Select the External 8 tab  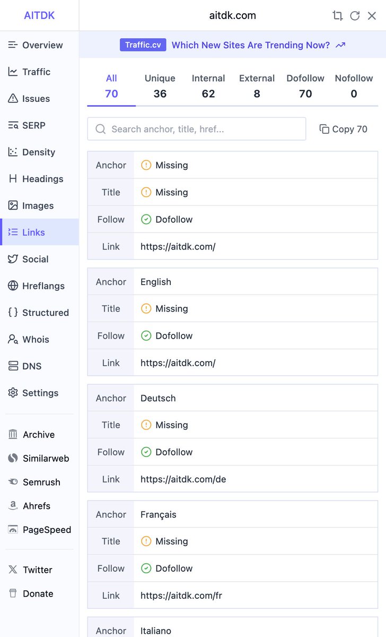(257, 86)
